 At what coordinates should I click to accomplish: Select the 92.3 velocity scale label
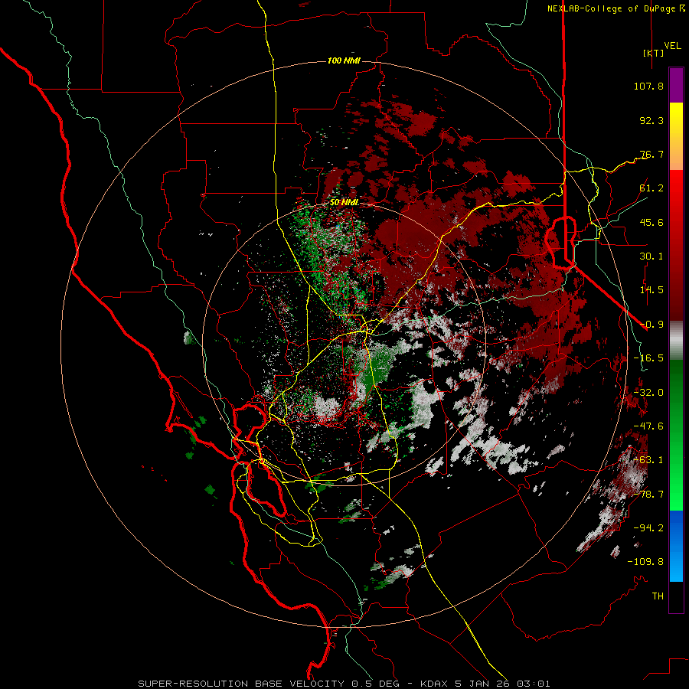click(x=651, y=120)
